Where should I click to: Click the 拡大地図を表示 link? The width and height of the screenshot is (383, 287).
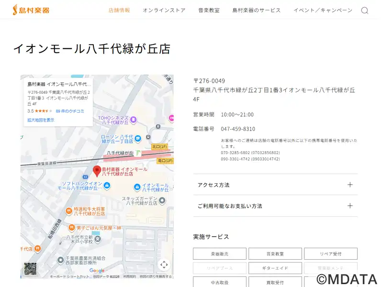[41, 120]
